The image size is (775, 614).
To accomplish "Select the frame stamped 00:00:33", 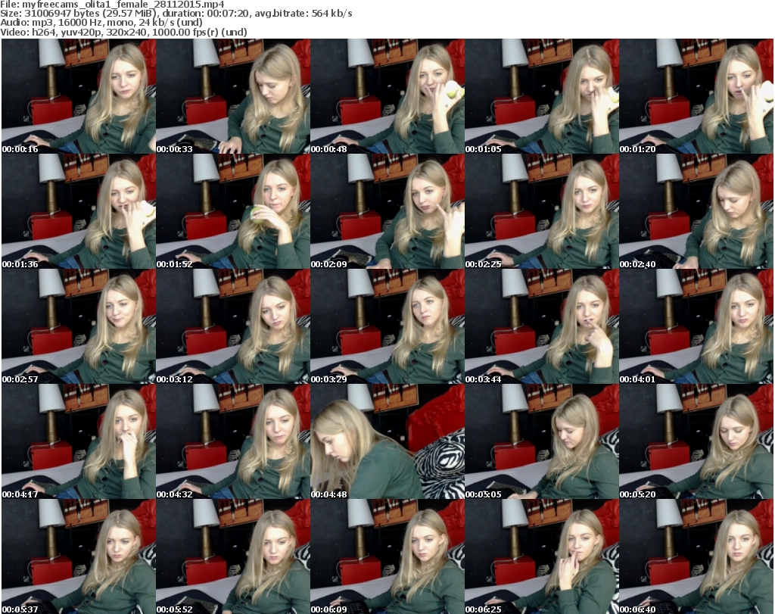I will pyautogui.click(x=233, y=96).
